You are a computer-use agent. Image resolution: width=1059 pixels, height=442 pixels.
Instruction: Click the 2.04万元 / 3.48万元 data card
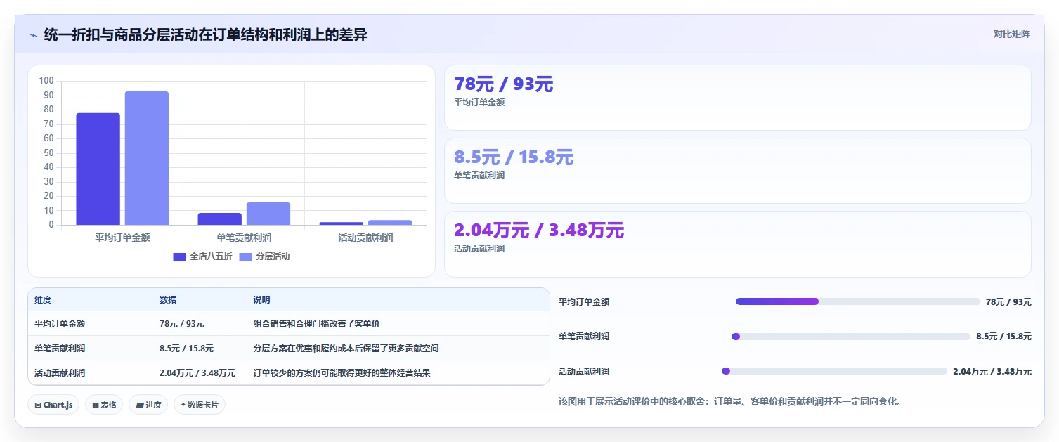click(737, 245)
